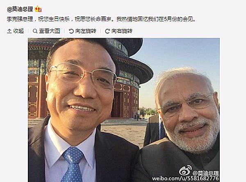Rotate the photo using the 向左旋转 label

point(86,31)
